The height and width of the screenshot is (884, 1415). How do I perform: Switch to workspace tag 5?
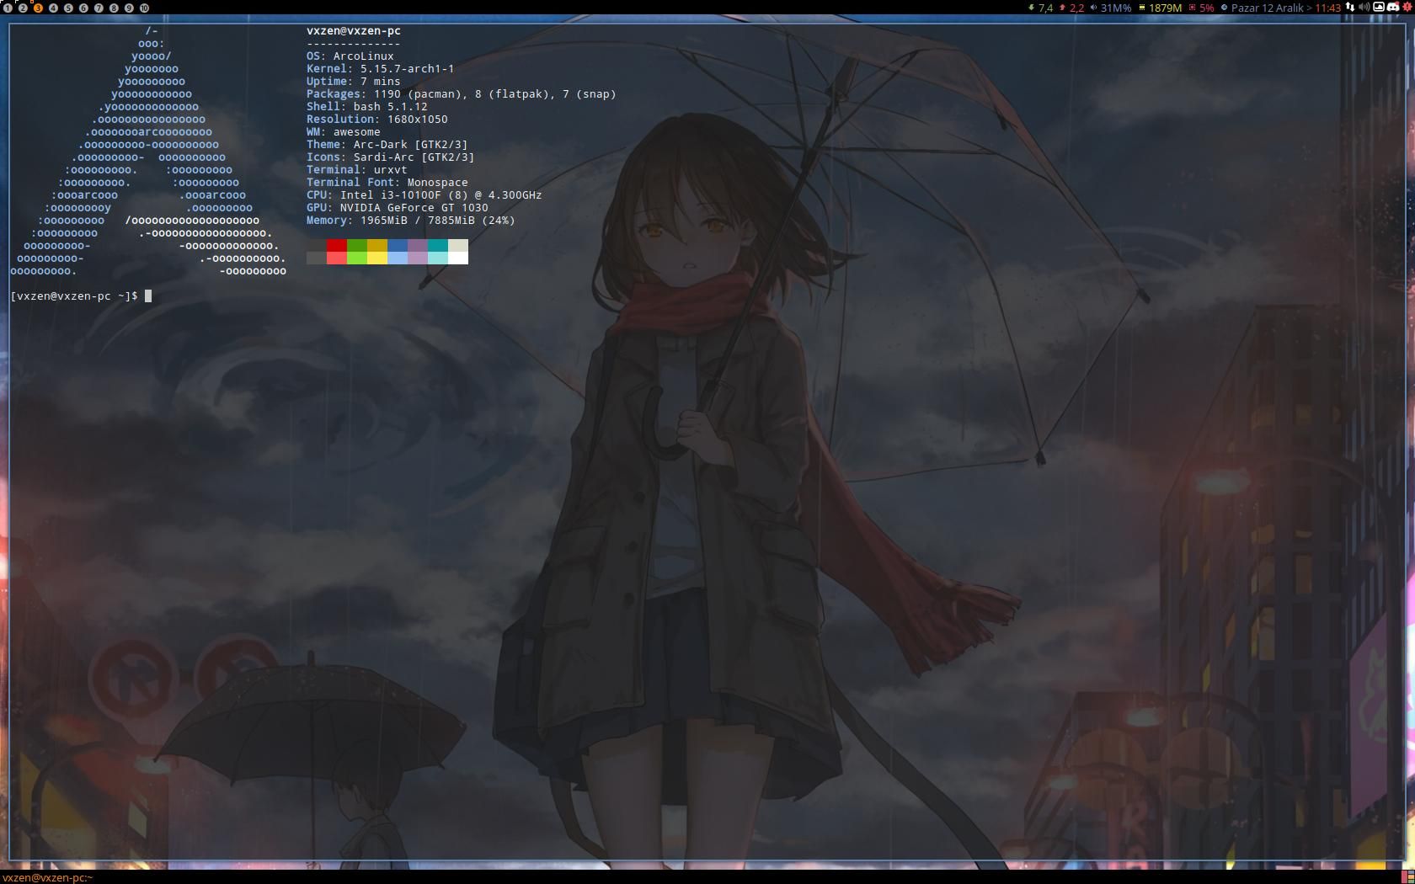point(68,8)
